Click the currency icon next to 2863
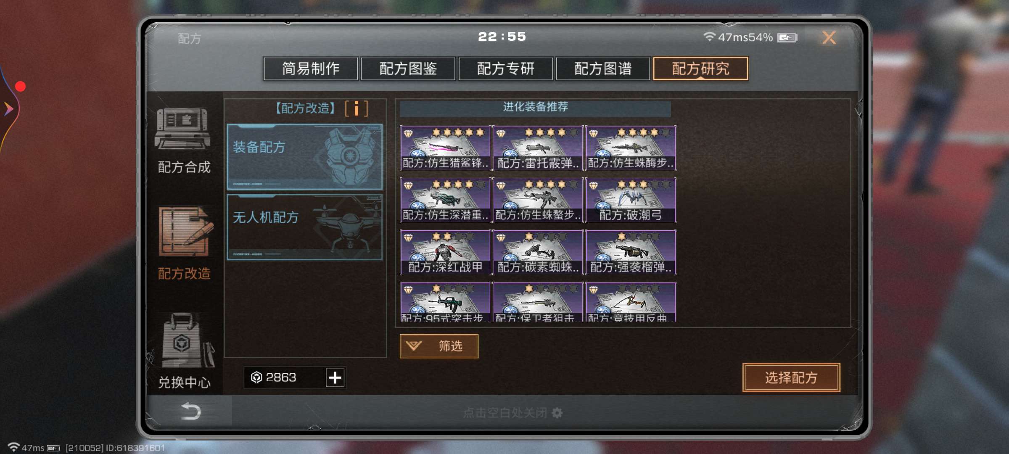Image resolution: width=1009 pixels, height=454 pixels. (x=256, y=377)
